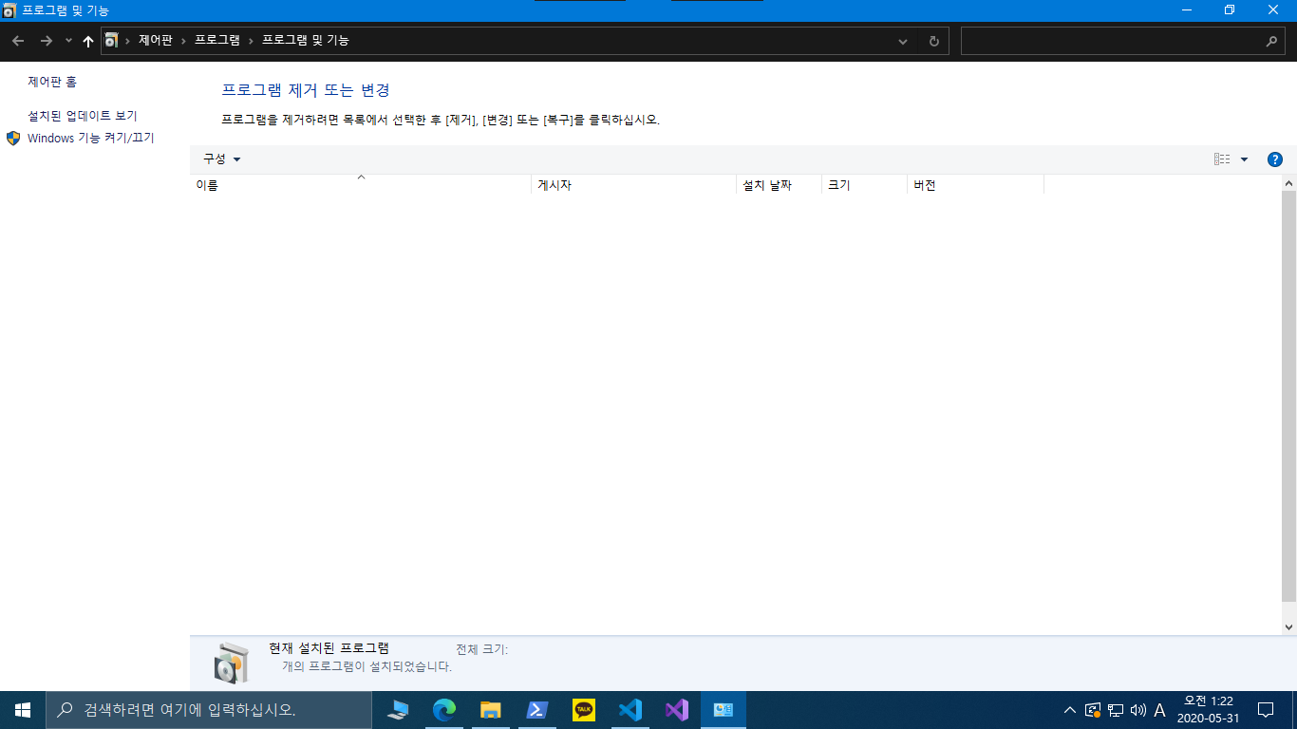Viewport: 1297px width, 729px height.
Task: Open the notification center icon
Action: (x=1265, y=710)
